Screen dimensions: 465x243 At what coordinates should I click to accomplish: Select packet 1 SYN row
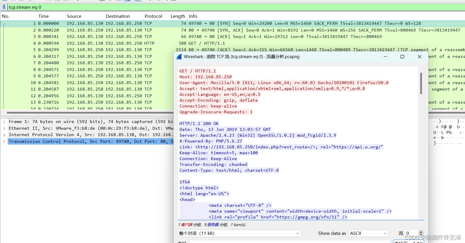click(x=232, y=23)
